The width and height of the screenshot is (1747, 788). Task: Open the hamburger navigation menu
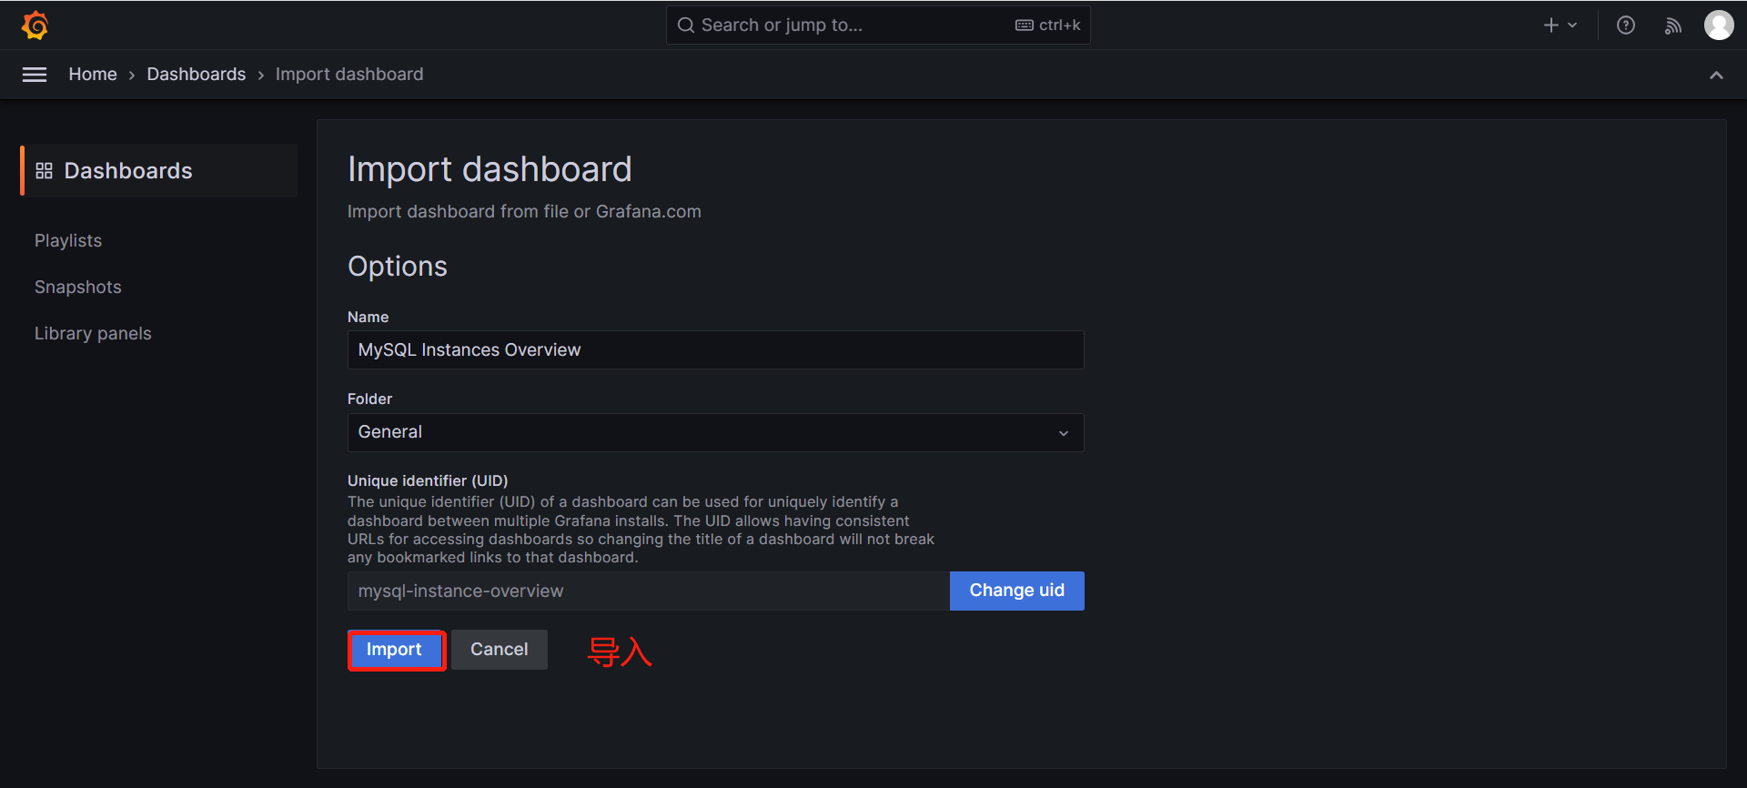(x=35, y=75)
